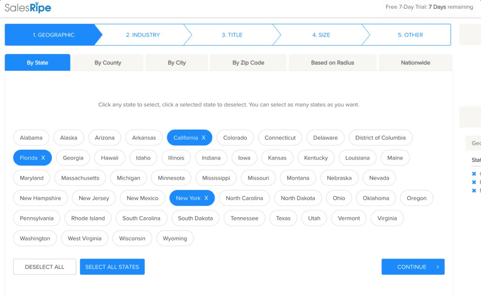
Task: Add Minnesota to the selection
Action: pyautogui.click(x=171, y=178)
